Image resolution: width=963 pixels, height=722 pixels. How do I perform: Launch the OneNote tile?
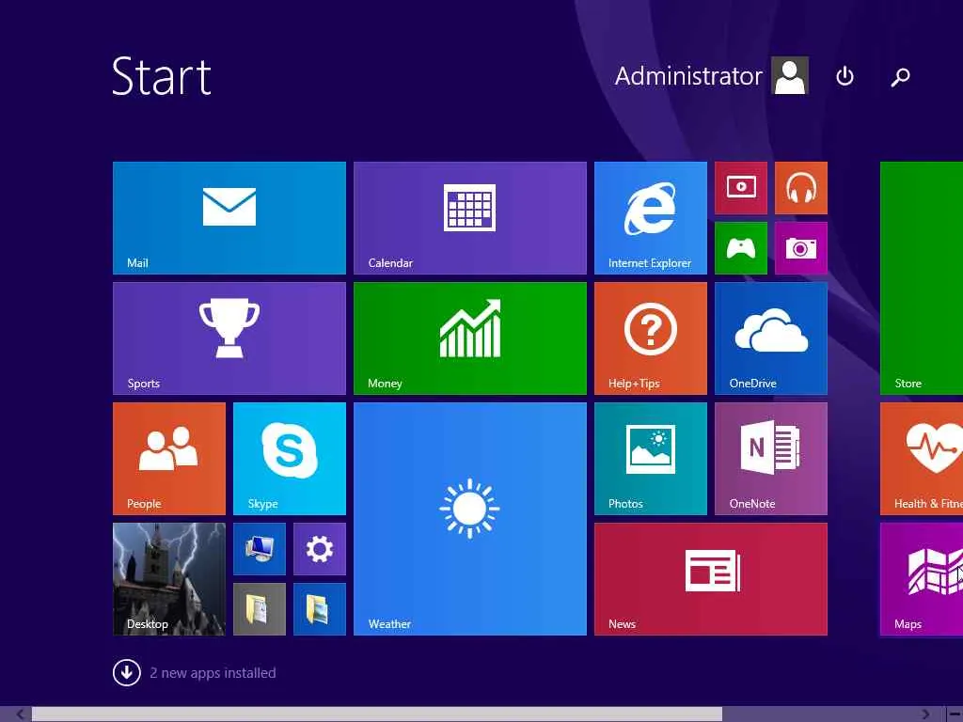[771, 459]
